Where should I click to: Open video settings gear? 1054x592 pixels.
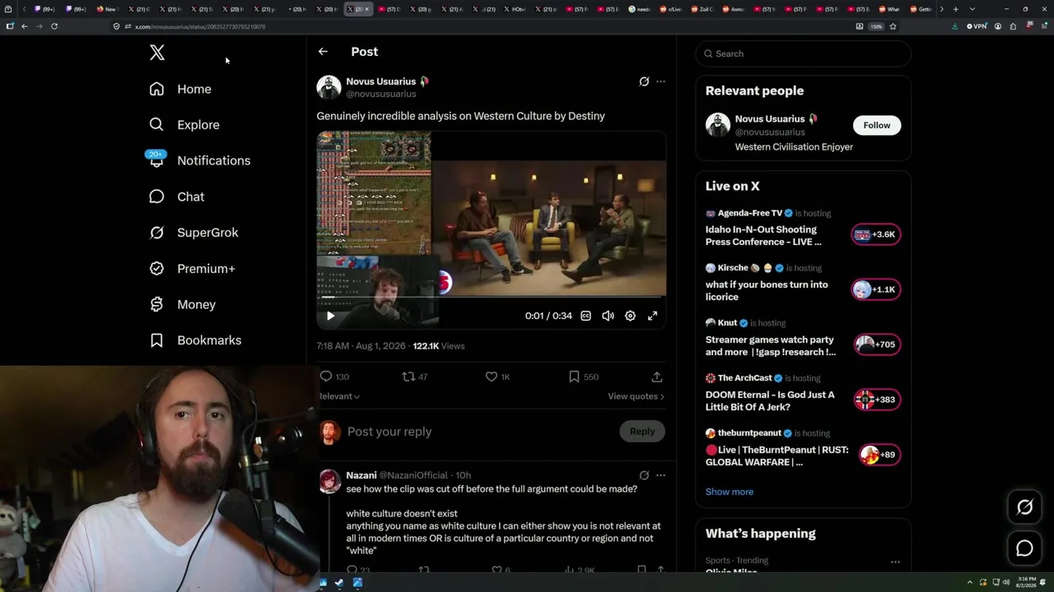pos(630,316)
